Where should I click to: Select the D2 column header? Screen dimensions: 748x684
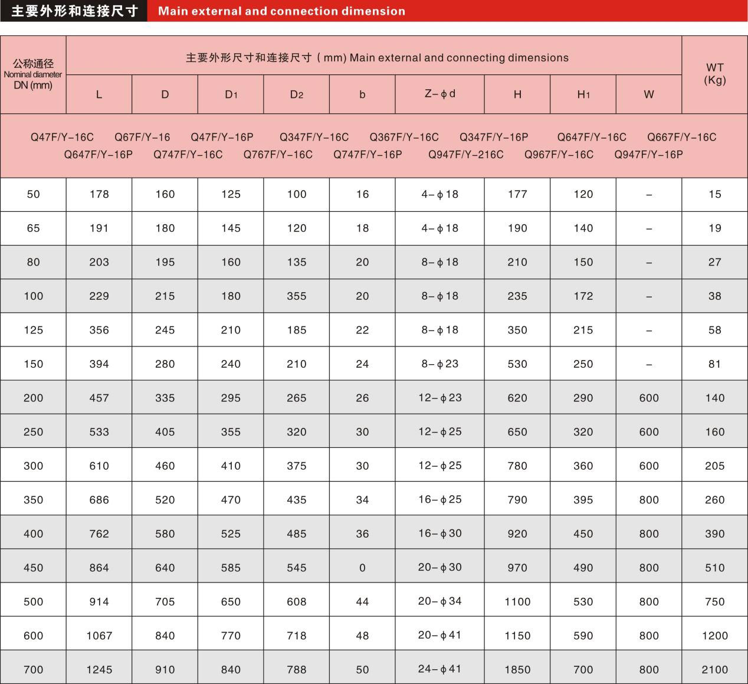[296, 94]
